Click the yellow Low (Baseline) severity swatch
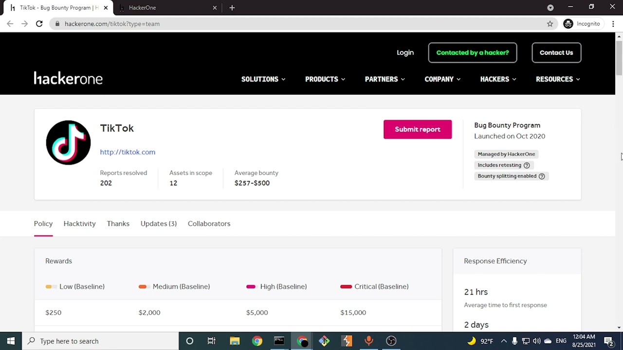Screen dimensions: 623x350 click(51, 287)
